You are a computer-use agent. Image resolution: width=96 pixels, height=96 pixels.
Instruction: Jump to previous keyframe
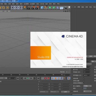tap(22, 78)
